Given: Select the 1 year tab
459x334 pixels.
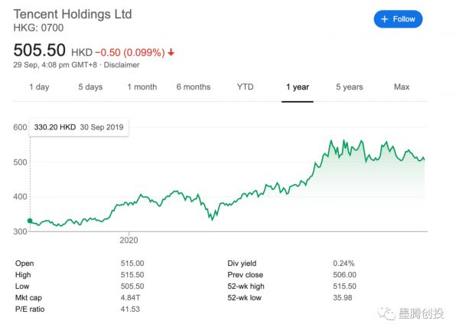Looking at the screenshot, I should pos(298,87).
